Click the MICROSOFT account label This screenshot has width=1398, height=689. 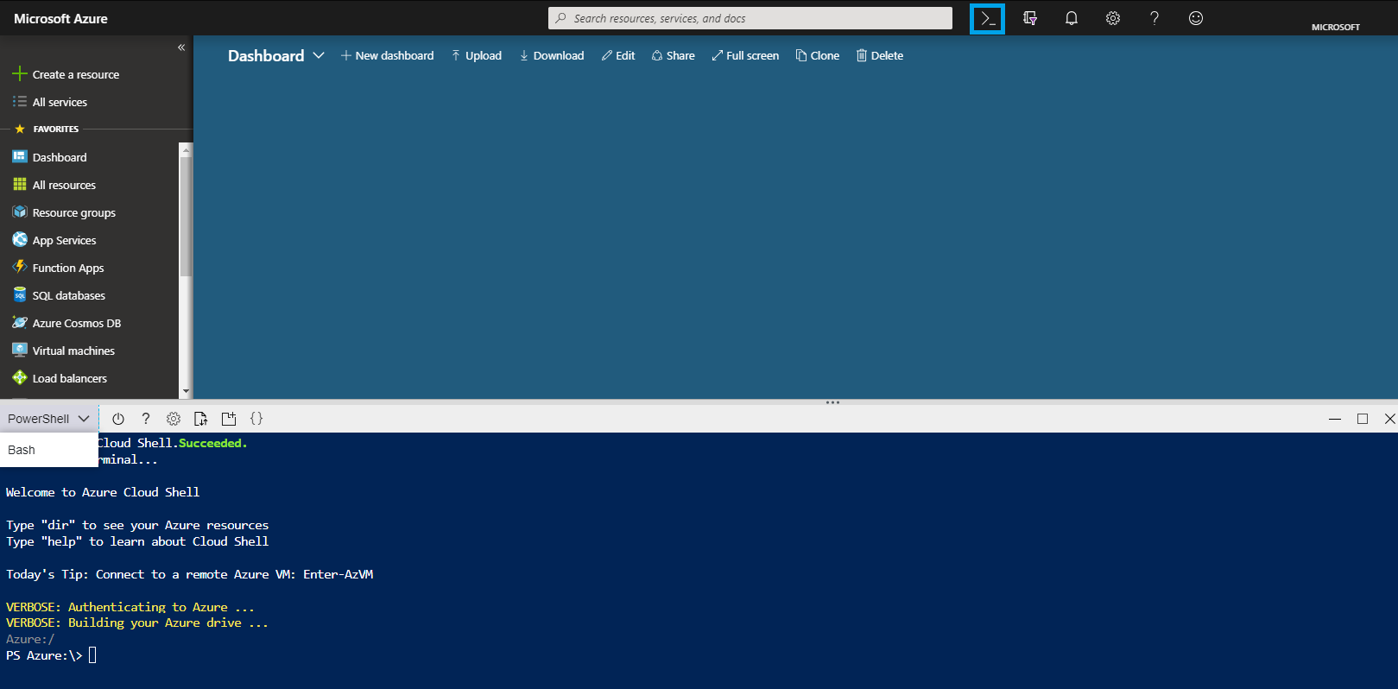click(x=1335, y=27)
